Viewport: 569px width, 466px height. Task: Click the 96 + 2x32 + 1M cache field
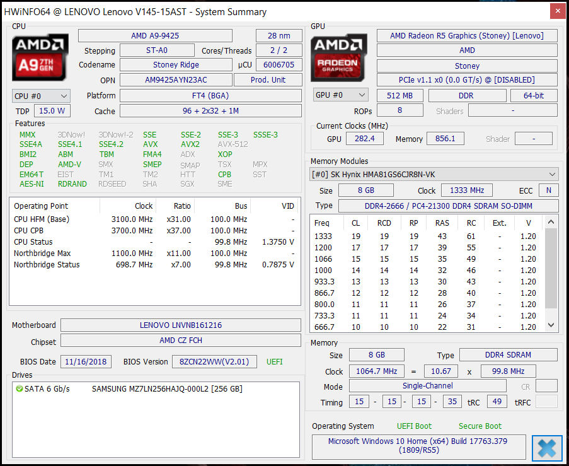coord(210,111)
